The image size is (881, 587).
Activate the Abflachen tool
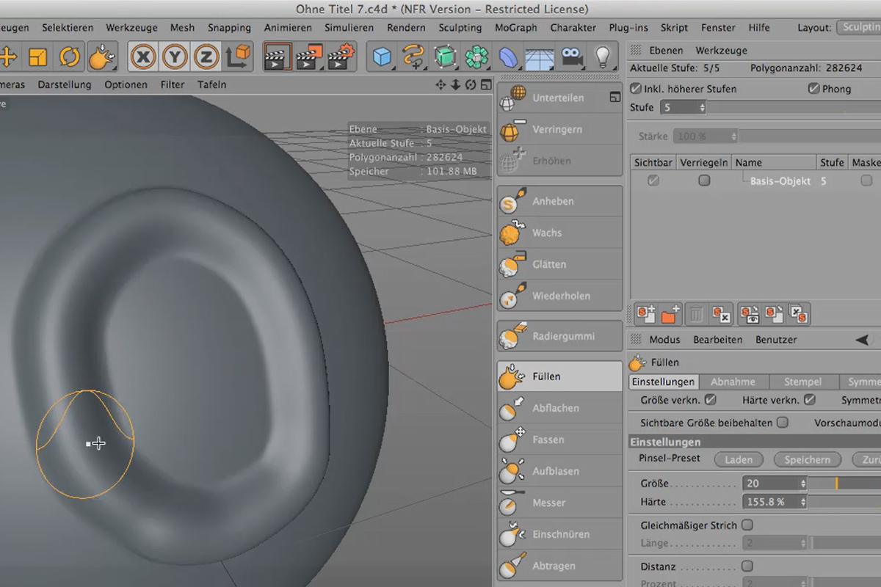[x=559, y=408]
